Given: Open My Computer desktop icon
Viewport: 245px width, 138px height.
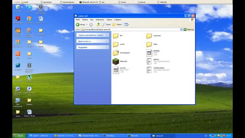Looking at the screenshot, I should [18, 102].
